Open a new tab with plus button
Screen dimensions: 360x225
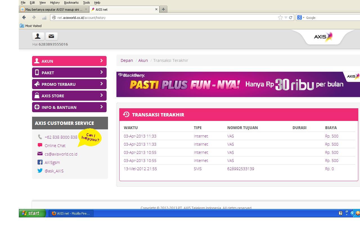[163, 9]
